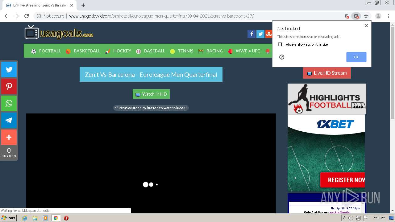Open Chrome profile avatar menu
This screenshot has width=395, height=222.
click(x=378, y=16)
